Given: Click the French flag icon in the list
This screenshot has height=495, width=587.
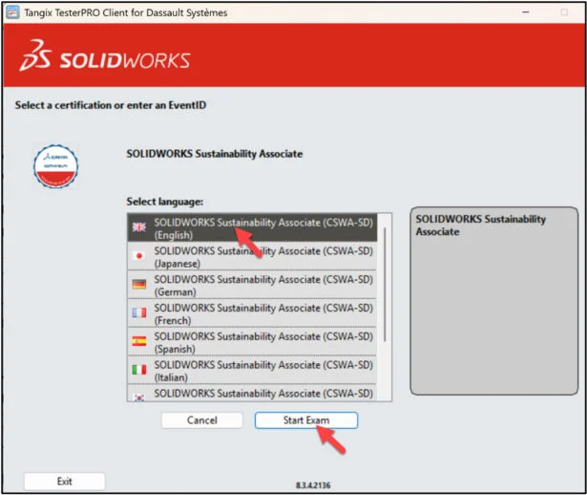Looking at the screenshot, I should pos(138,312).
